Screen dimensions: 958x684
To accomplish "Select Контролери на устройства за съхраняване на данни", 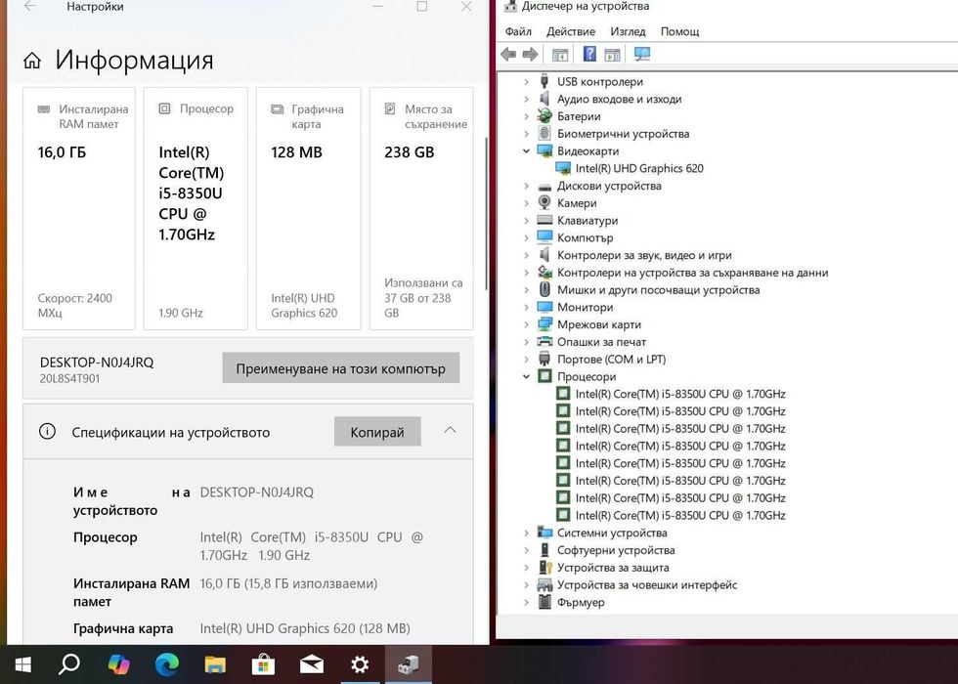I will pyautogui.click(x=692, y=273).
